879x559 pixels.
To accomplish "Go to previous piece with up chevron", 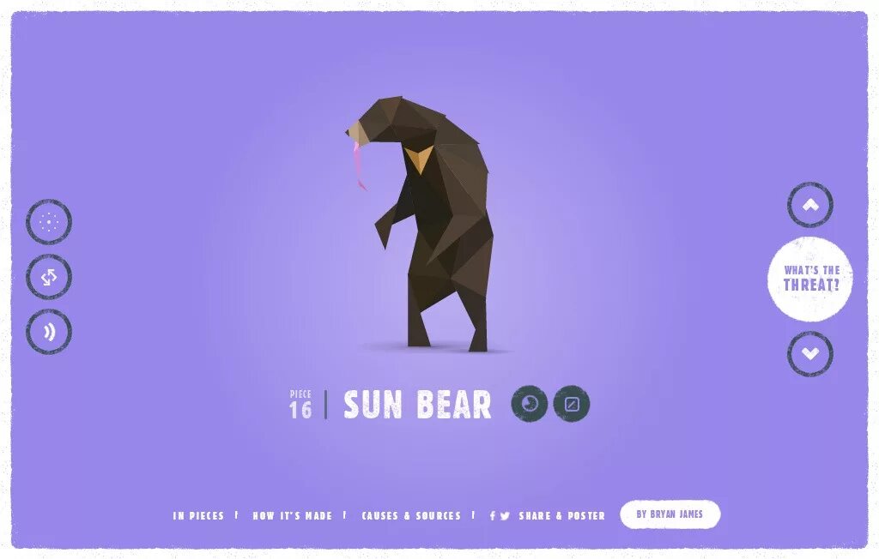I will click(x=810, y=204).
